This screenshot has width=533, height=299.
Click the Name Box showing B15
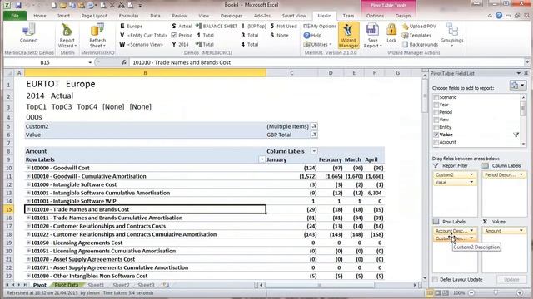pos(45,62)
